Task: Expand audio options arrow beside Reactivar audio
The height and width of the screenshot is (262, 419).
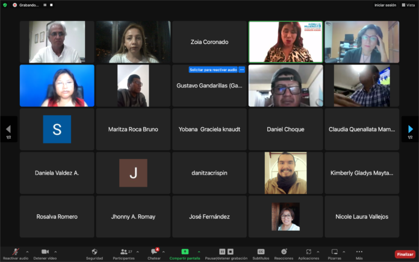Action: point(27,252)
